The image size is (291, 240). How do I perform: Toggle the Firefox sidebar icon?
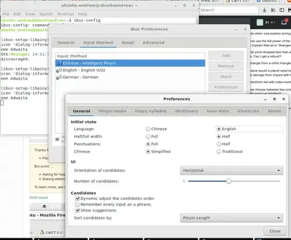282,10
